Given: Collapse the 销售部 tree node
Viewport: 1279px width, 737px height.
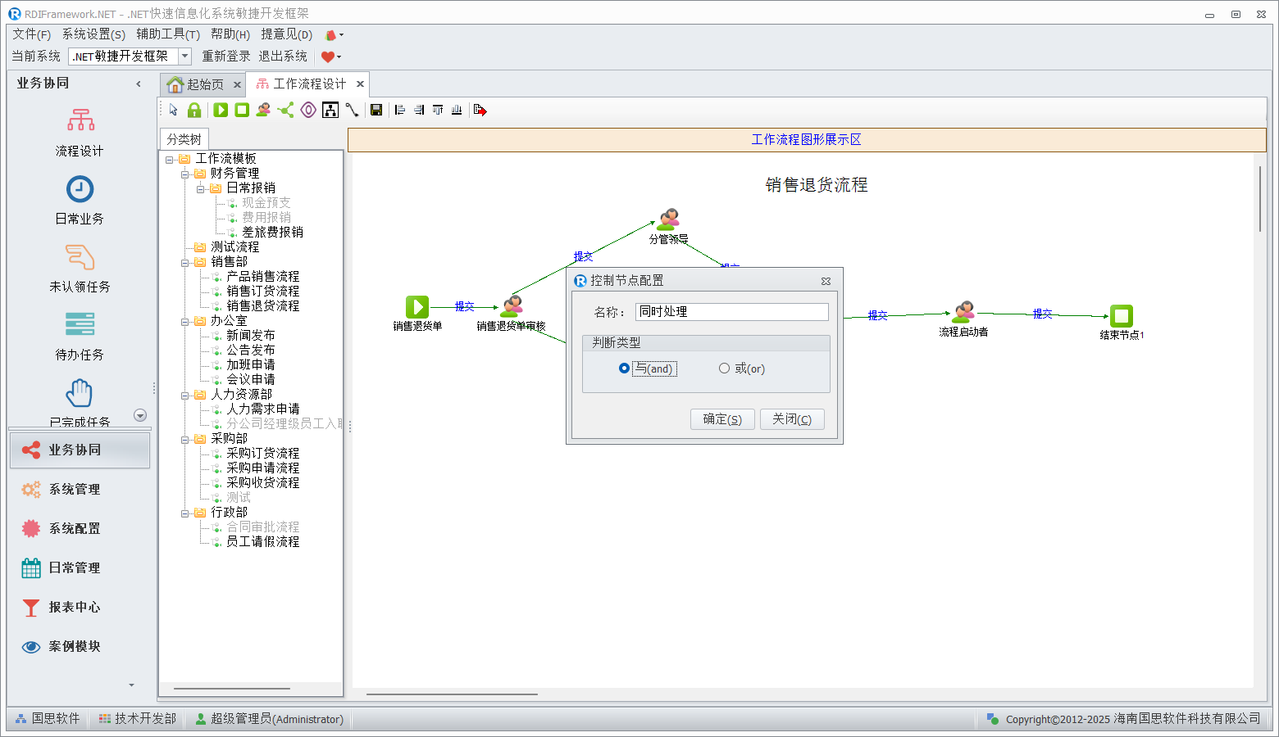Looking at the screenshot, I should pos(185,262).
